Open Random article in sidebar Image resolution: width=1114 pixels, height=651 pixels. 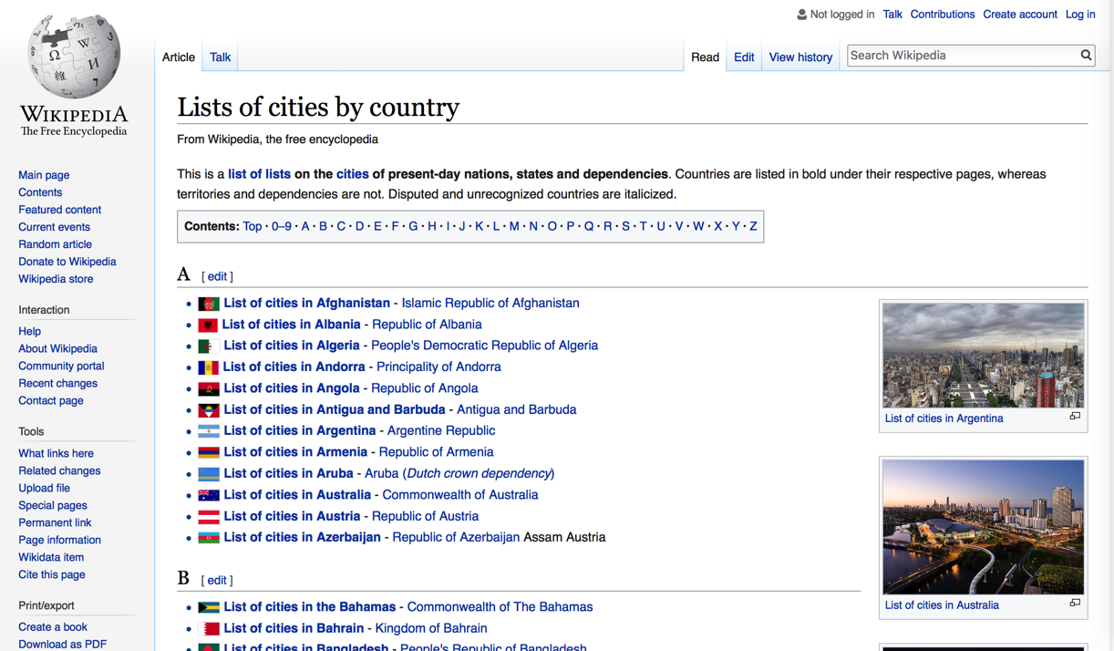(x=55, y=244)
